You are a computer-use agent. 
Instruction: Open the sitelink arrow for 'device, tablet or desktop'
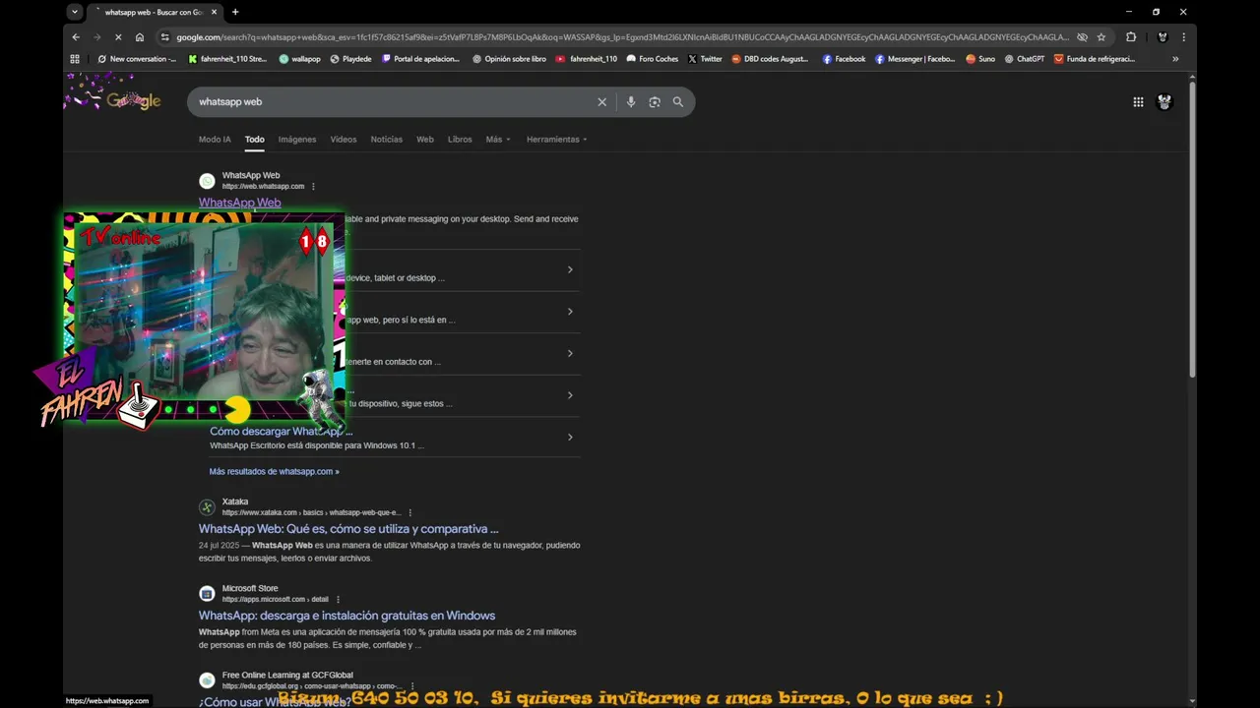click(570, 270)
